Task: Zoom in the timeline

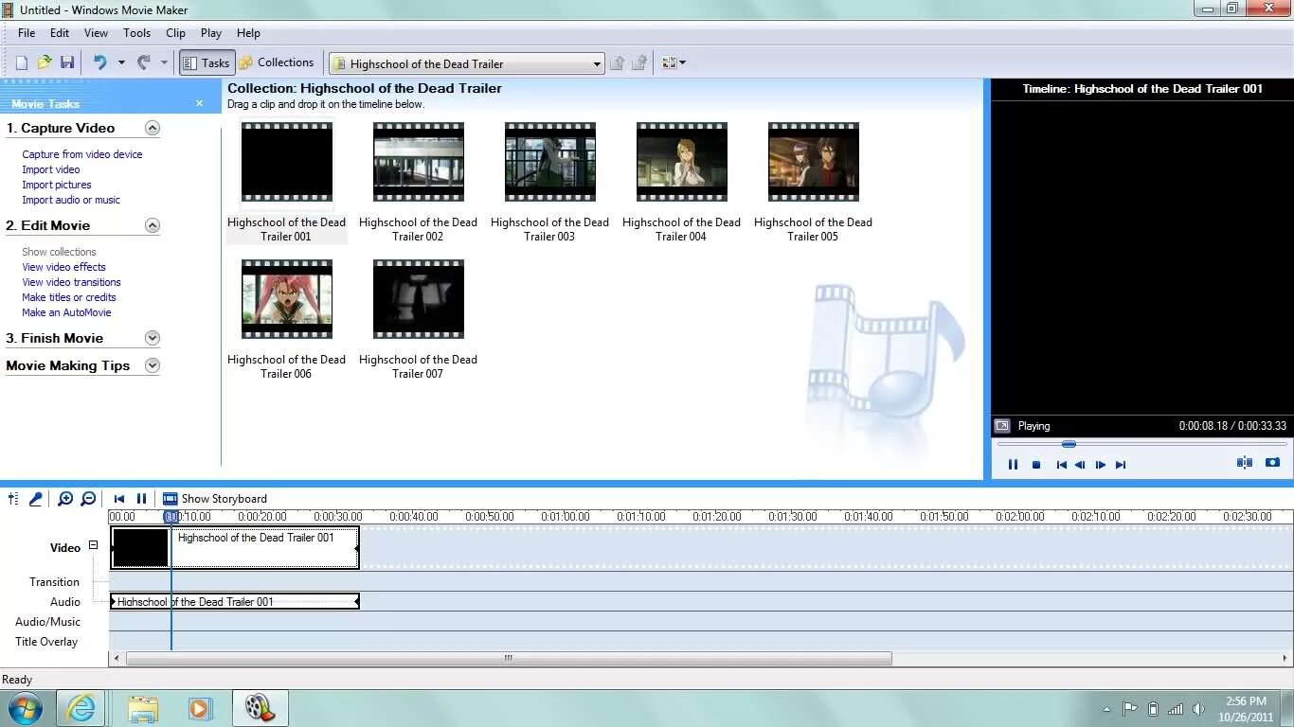Action: click(65, 499)
